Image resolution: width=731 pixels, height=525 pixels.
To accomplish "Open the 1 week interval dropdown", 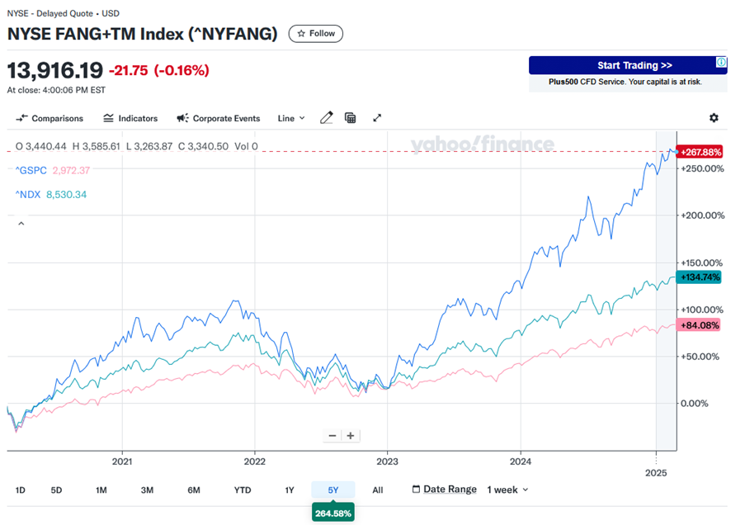I will click(x=507, y=490).
